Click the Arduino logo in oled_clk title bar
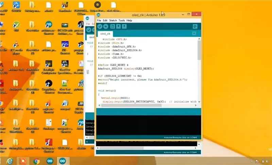 tap(99, 15)
